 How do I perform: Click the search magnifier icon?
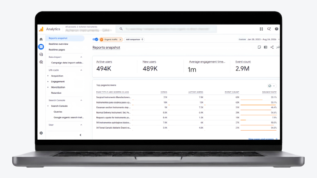pyautogui.click(x=121, y=29)
